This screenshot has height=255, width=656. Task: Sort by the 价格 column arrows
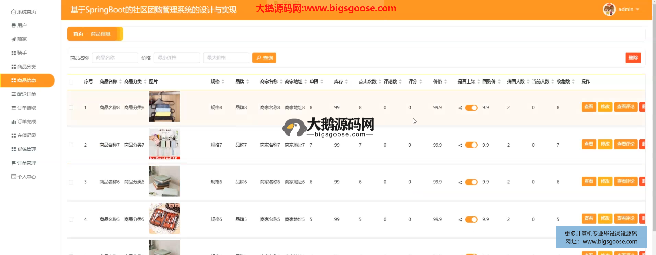point(445,82)
